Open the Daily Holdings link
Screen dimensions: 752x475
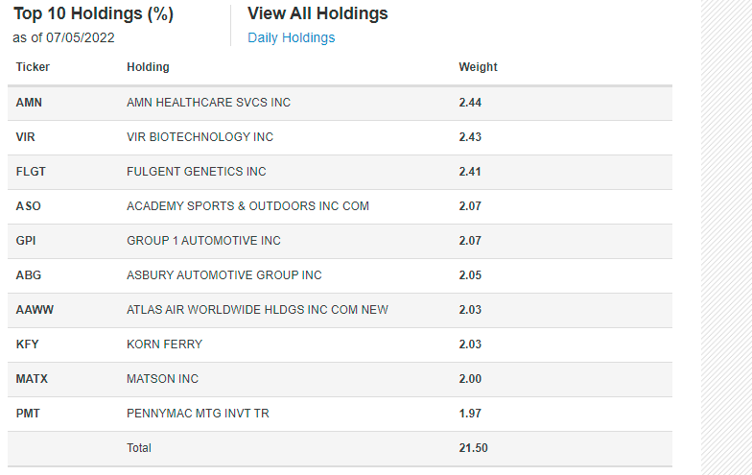click(292, 38)
